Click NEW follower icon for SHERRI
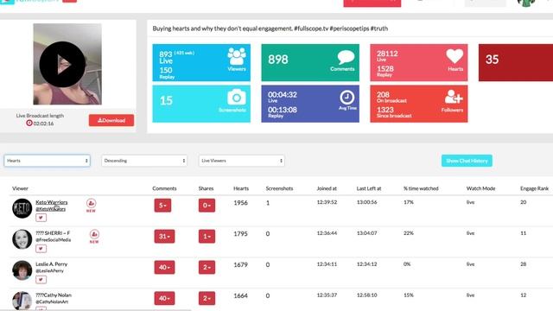Viewport: 553px width, 311px height. [94, 236]
